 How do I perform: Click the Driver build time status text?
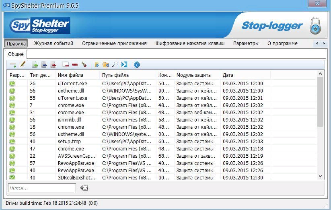pos(51,203)
